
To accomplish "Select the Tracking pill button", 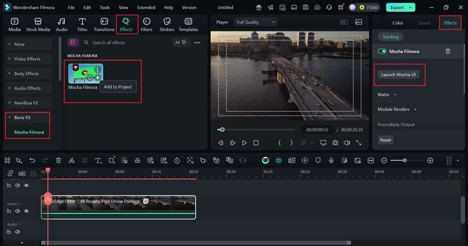I will coord(390,37).
